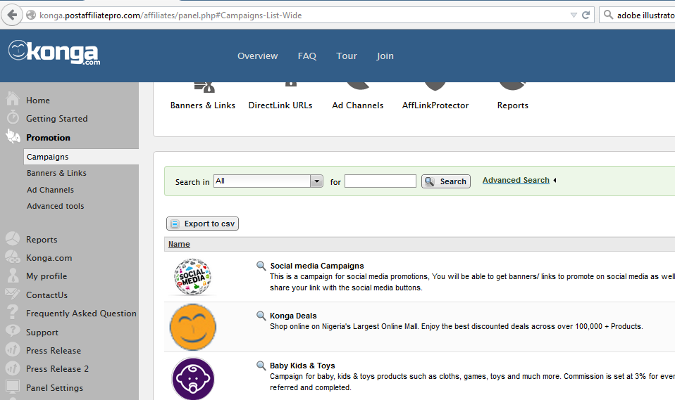This screenshot has height=400, width=675.
Task: Click the Konga.com sidebar icon
Action: point(13,257)
